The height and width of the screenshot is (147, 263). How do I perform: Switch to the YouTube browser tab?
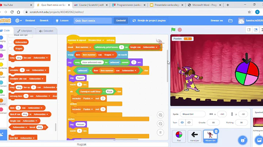(x=16, y=5)
